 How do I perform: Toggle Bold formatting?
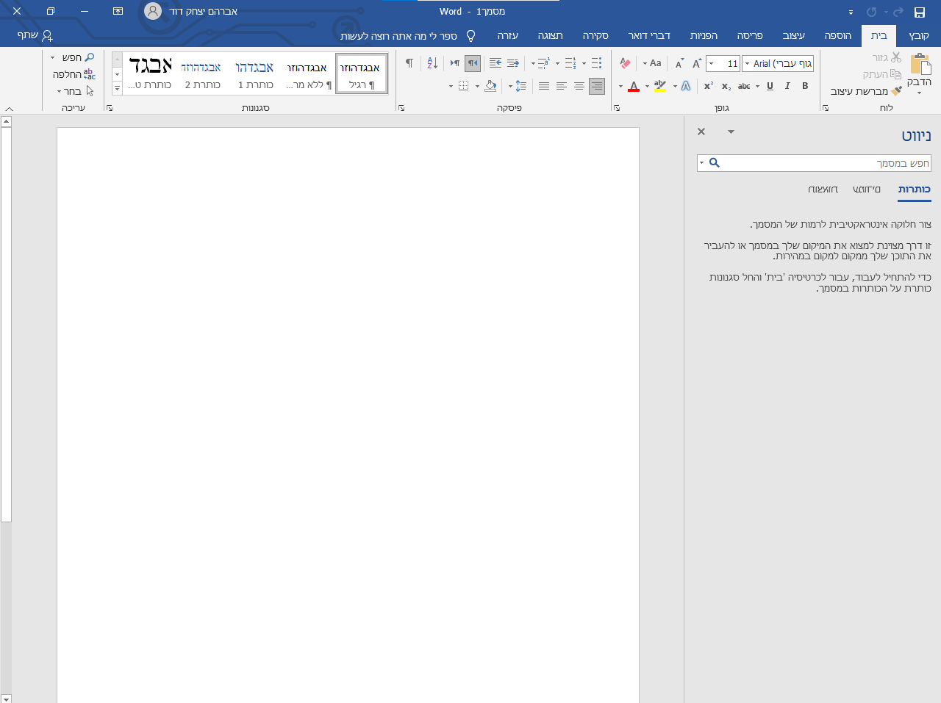click(x=805, y=86)
